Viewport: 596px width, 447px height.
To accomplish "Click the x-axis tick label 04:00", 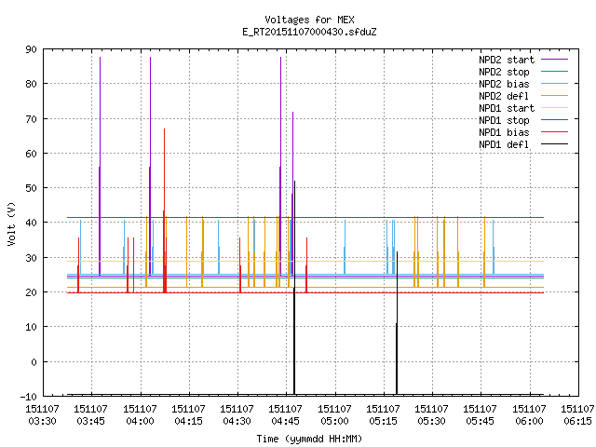I will (140, 421).
